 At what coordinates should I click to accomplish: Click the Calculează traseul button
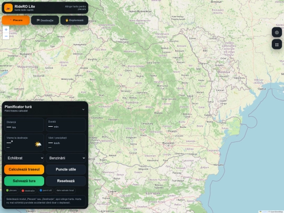(x=24, y=169)
